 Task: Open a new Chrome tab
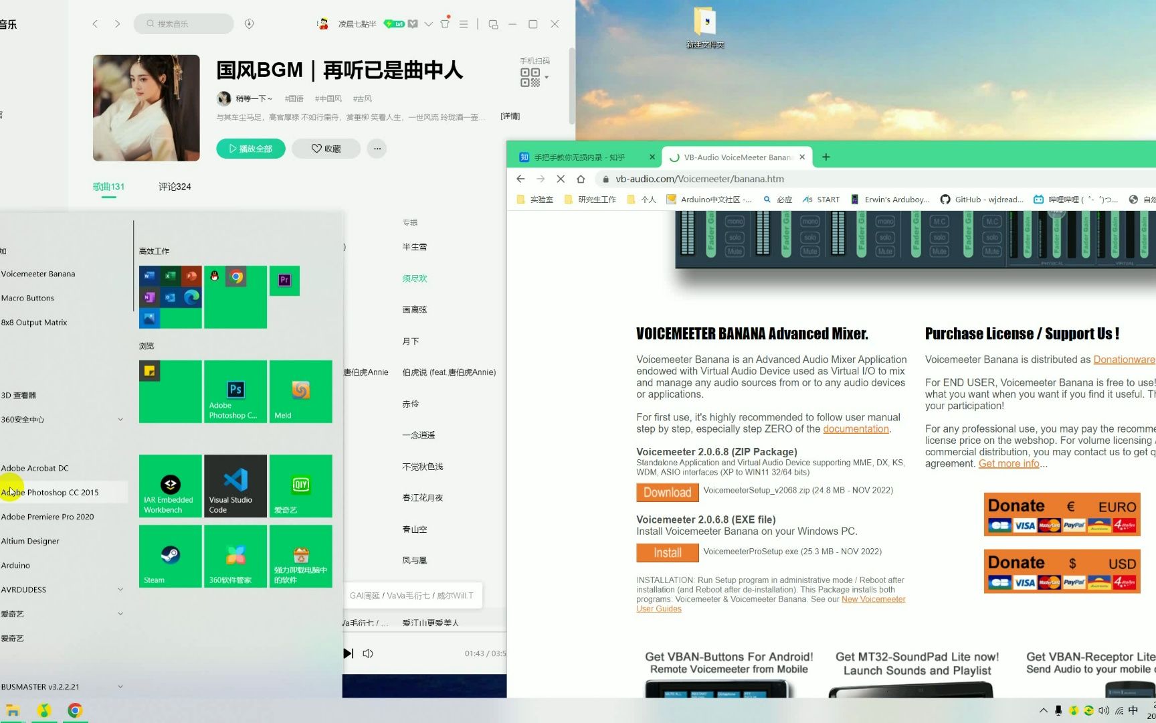[x=826, y=157]
